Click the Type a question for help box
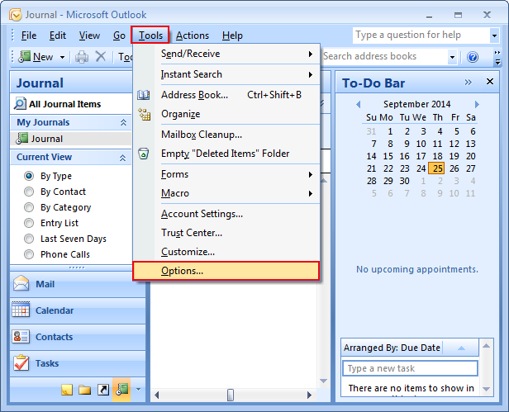 (x=421, y=36)
